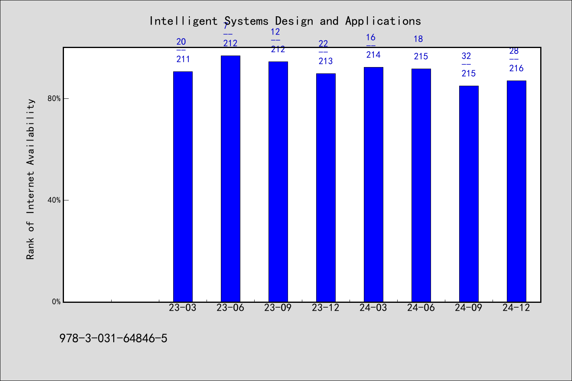This screenshot has height=381, width=572.
Task: Click the 23-09 bar in the chart
Action: [278, 182]
